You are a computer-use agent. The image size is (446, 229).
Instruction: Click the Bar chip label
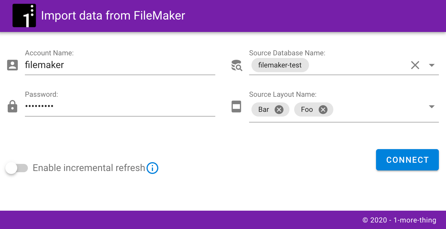click(264, 110)
